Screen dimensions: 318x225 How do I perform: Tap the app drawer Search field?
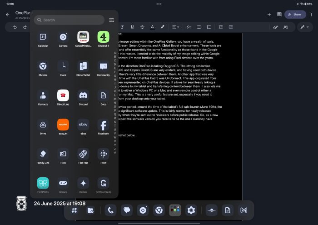[x=69, y=20]
